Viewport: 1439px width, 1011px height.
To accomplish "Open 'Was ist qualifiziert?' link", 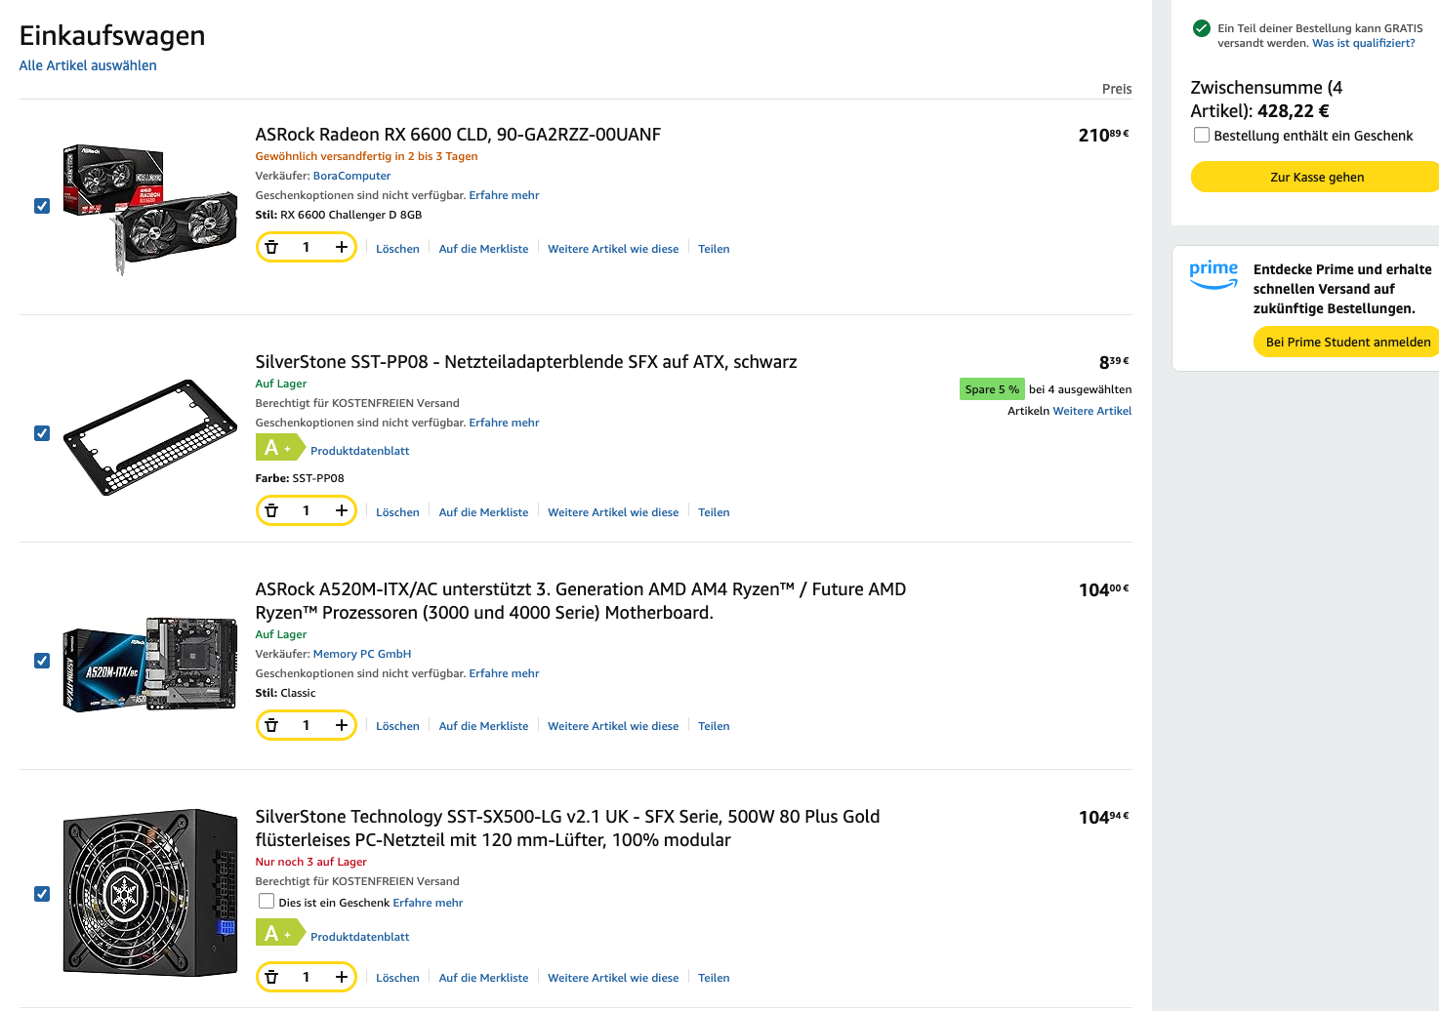I will (x=1363, y=43).
